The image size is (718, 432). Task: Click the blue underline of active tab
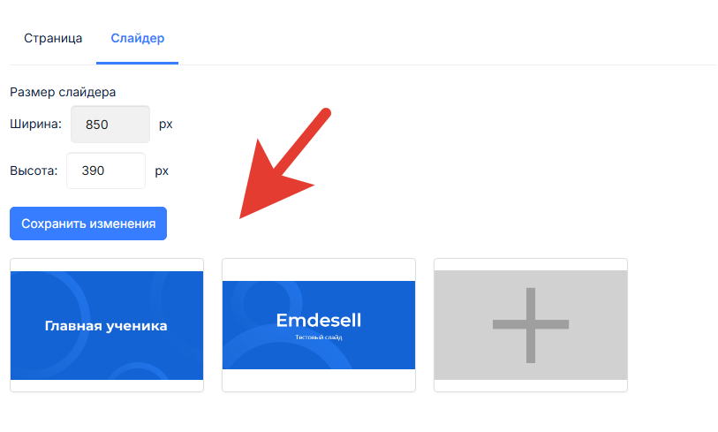pyautogui.click(x=138, y=63)
